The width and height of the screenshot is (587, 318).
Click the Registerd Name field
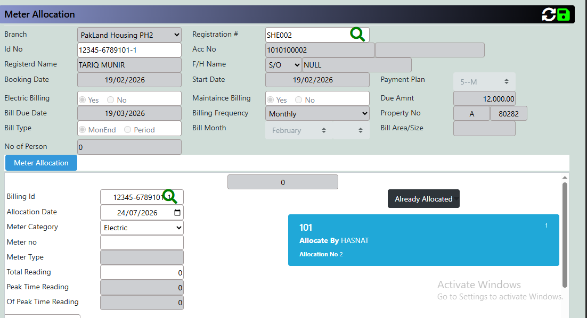[129, 65]
